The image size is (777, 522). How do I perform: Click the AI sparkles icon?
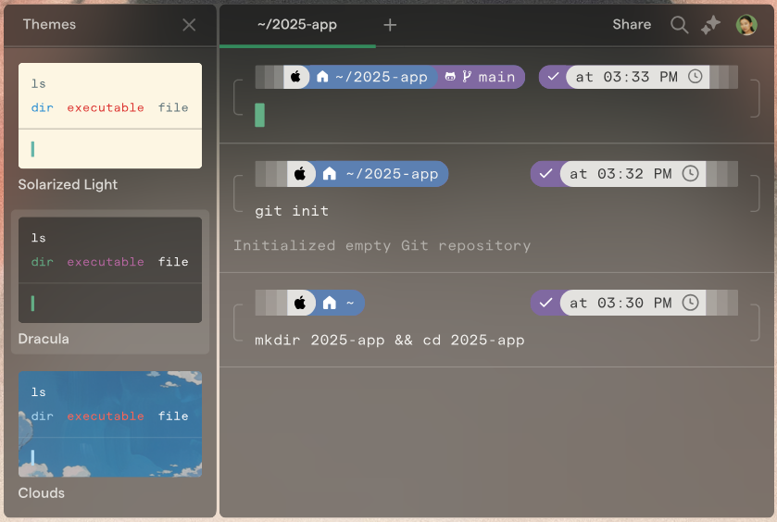pos(710,25)
